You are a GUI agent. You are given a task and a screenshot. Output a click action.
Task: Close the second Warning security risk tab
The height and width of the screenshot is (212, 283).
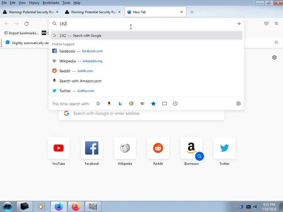119,12
